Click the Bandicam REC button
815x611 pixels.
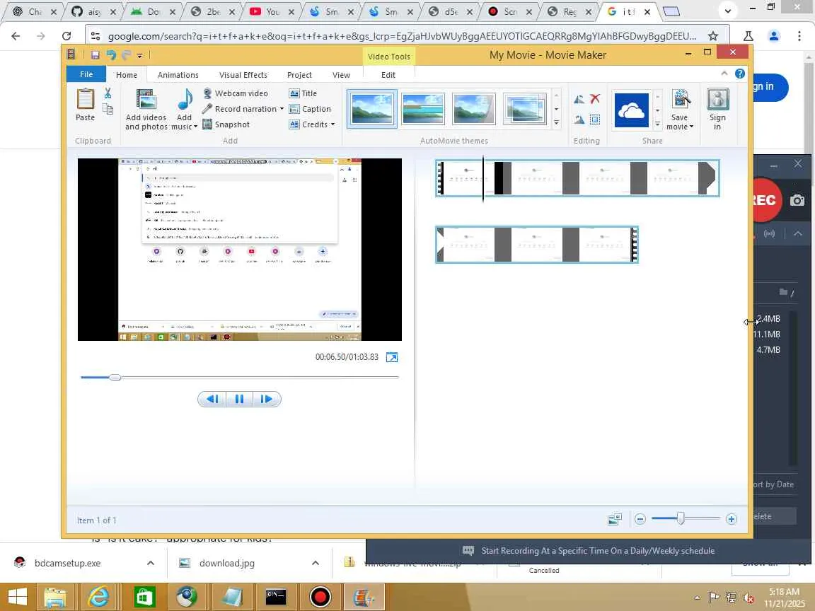[767, 200]
